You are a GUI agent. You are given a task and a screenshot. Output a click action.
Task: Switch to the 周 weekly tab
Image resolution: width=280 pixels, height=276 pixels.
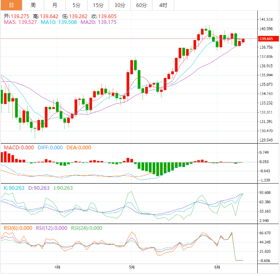(33, 5)
